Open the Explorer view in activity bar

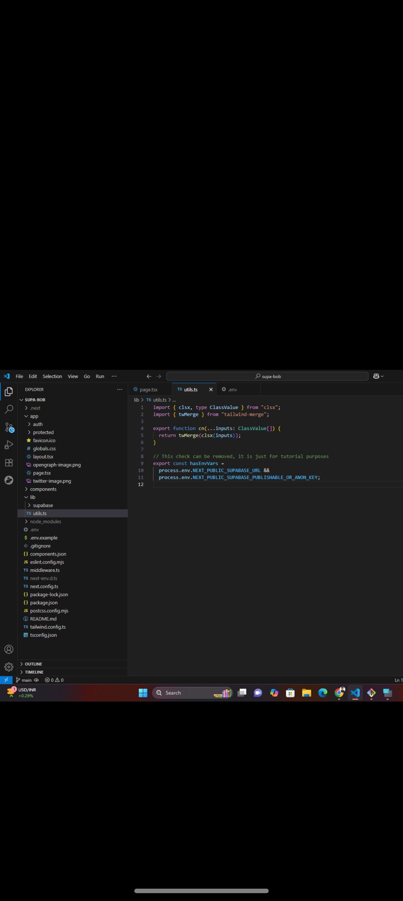(x=9, y=391)
